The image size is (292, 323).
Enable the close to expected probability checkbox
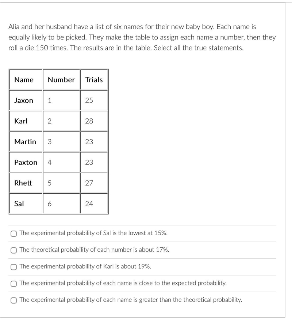click(14, 284)
